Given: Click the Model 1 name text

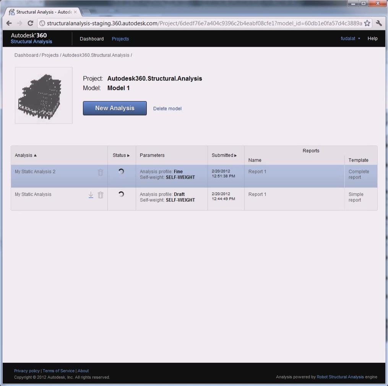Looking at the screenshot, I should [118, 88].
